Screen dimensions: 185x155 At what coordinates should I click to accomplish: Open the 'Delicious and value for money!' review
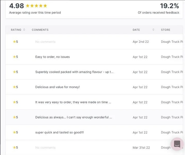pos(57,87)
